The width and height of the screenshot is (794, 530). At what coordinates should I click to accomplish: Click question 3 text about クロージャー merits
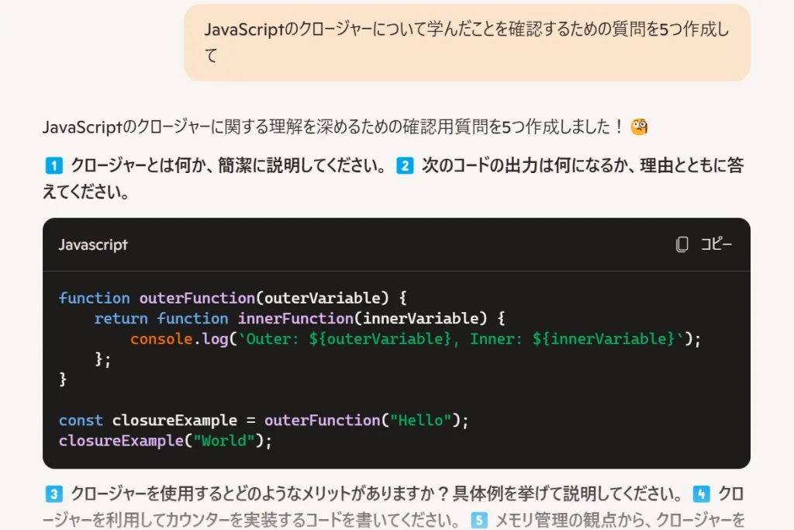372,494
